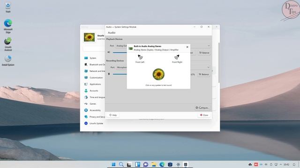Open Bluetooth and Devices in Settings sidebar

point(94,64)
